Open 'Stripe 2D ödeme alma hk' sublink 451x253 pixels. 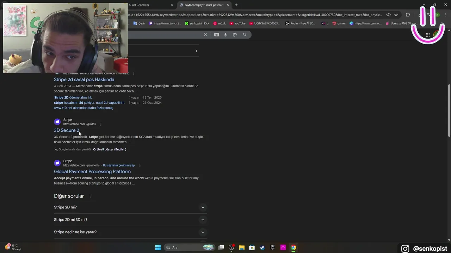[x=73, y=98]
